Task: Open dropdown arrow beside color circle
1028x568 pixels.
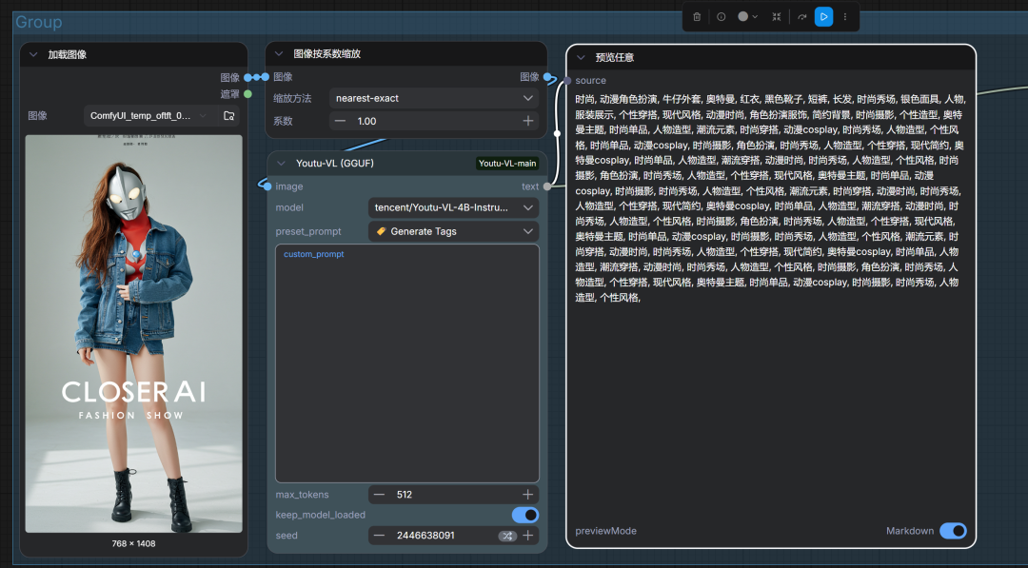Action: pos(755,17)
